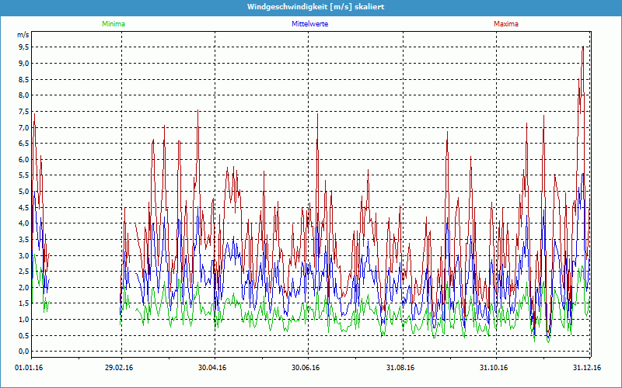Click the 1,0 tick label on the y-axis

(x=23, y=320)
